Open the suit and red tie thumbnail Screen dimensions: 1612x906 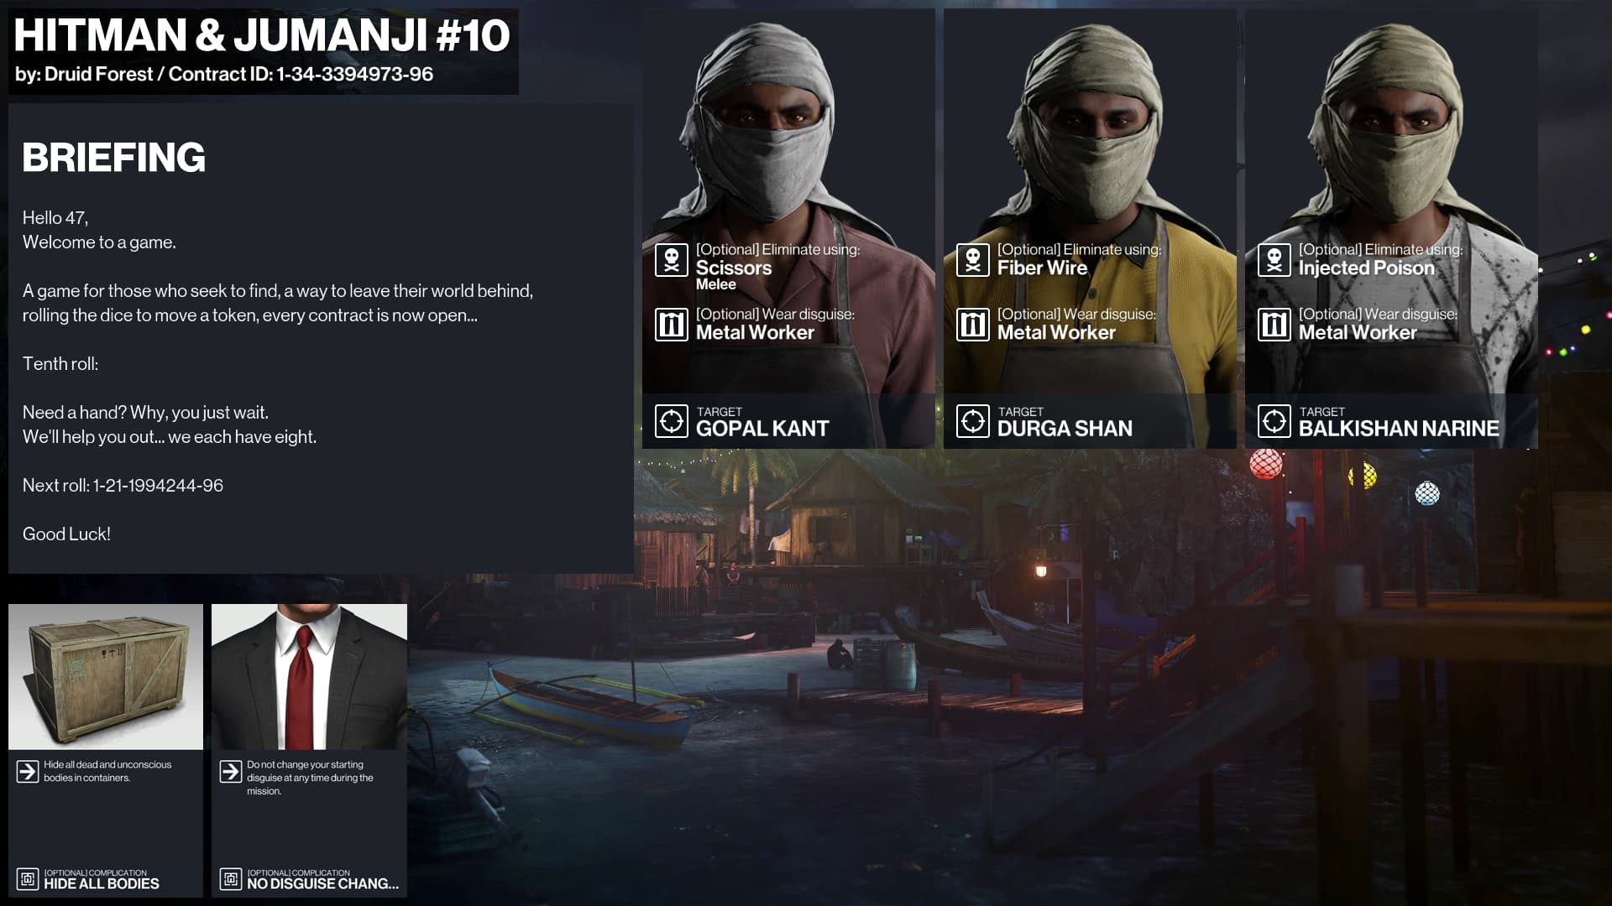click(x=309, y=676)
